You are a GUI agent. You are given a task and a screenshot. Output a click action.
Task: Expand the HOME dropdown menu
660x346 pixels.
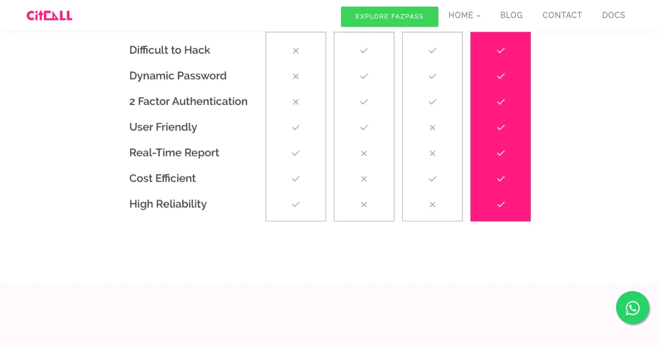[464, 15]
